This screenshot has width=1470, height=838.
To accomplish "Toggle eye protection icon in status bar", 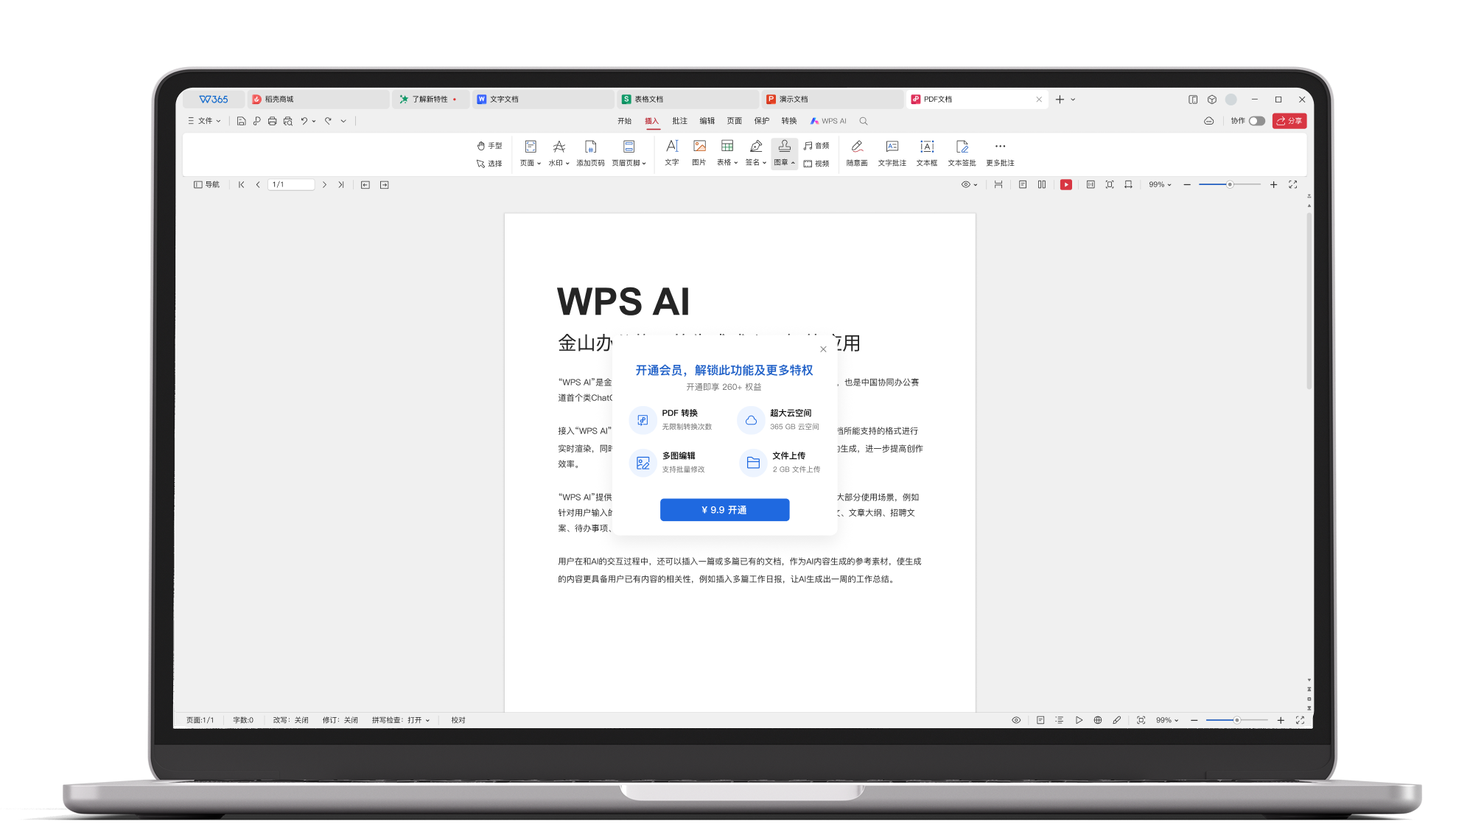I will [x=1016, y=720].
